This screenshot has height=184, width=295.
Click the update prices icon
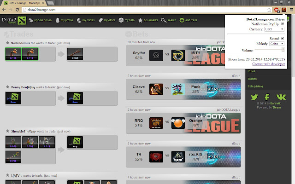(31, 20)
